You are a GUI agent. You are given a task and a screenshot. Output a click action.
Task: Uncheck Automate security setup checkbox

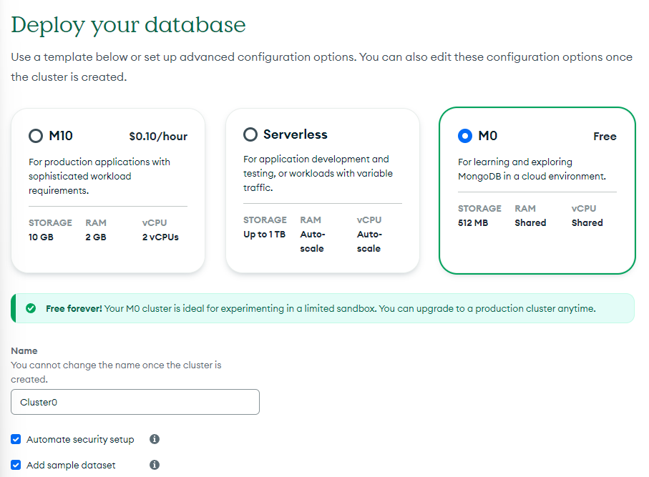(x=16, y=439)
